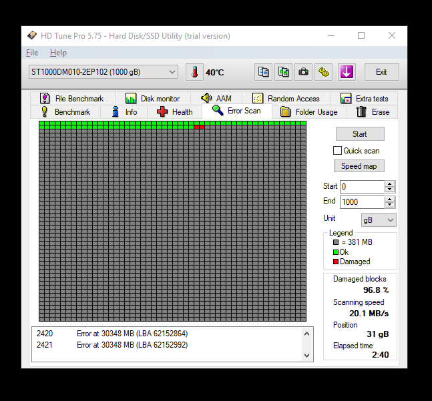Click the Speed map button
Viewport: 432px width, 401px height.
[x=359, y=166]
